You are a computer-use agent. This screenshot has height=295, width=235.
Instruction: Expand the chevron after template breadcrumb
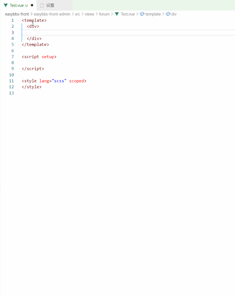[163, 14]
